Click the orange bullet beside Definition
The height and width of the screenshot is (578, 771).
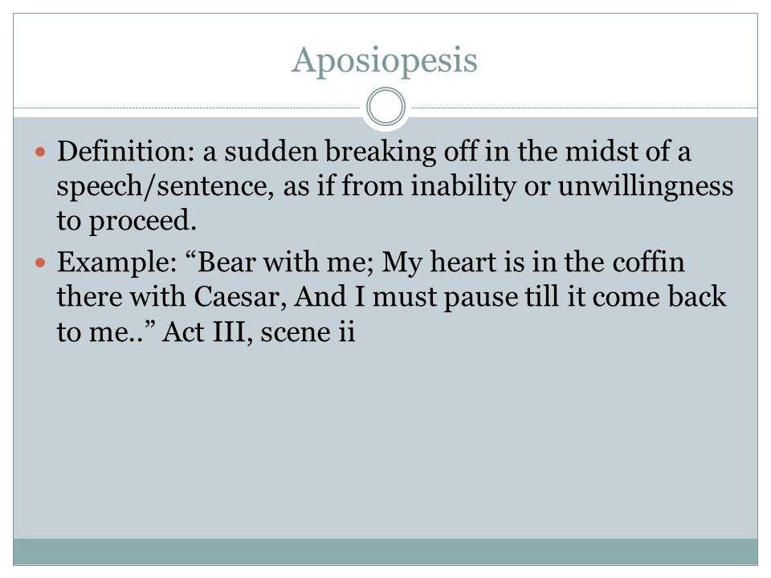40,152
